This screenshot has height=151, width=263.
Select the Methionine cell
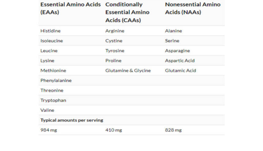53,70
